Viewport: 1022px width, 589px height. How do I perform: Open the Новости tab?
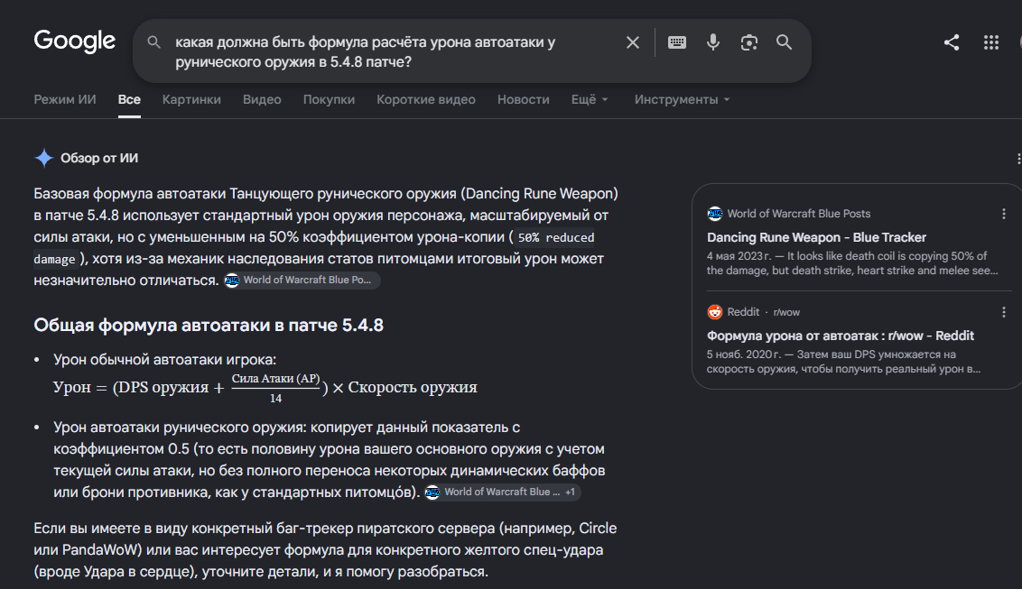click(524, 99)
